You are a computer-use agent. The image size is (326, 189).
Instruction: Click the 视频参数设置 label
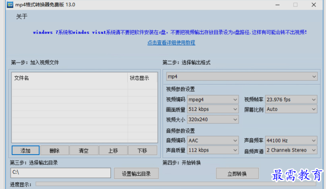click(x=181, y=89)
